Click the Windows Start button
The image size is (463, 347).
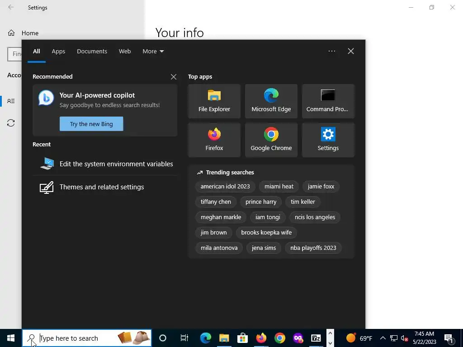11,338
